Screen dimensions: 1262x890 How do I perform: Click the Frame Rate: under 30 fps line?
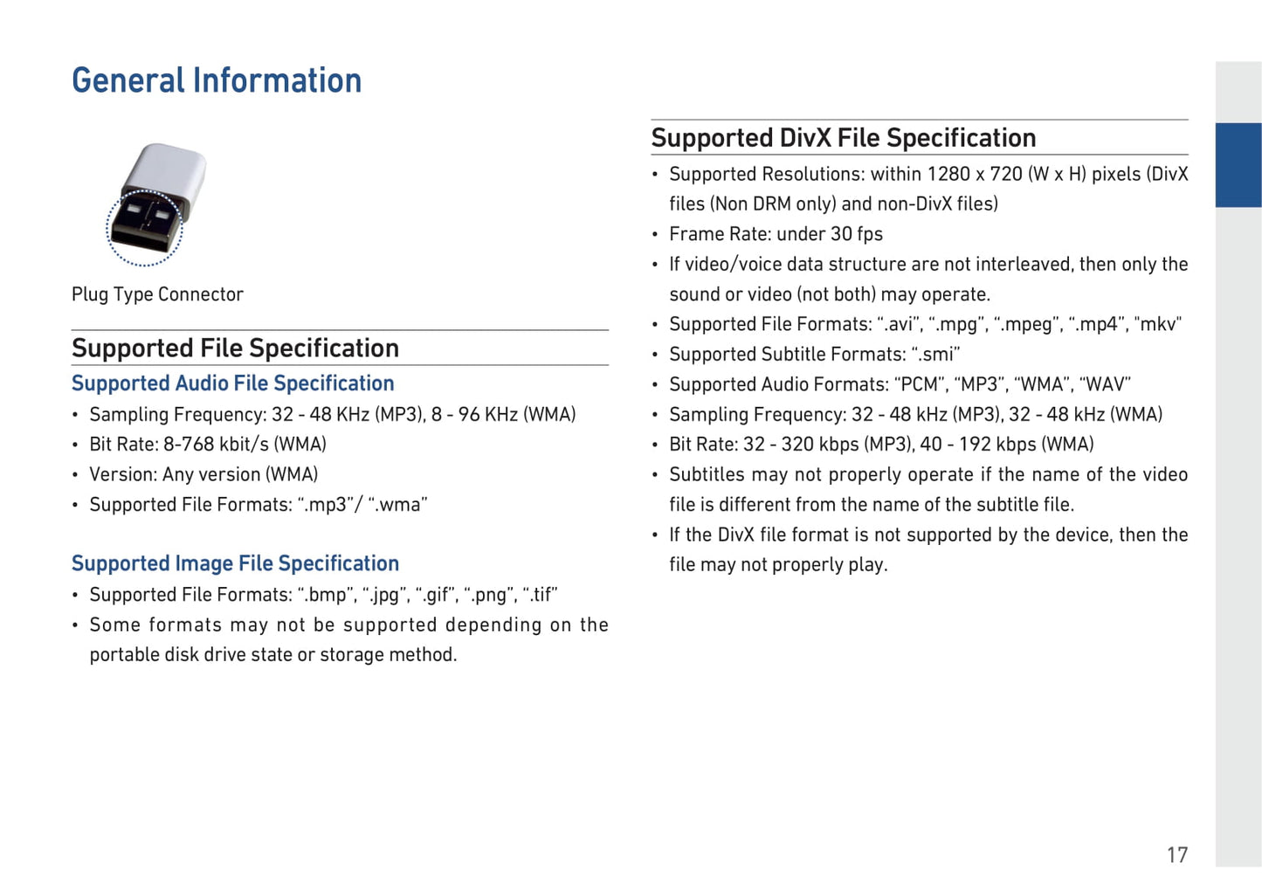click(x=776, y=234)
